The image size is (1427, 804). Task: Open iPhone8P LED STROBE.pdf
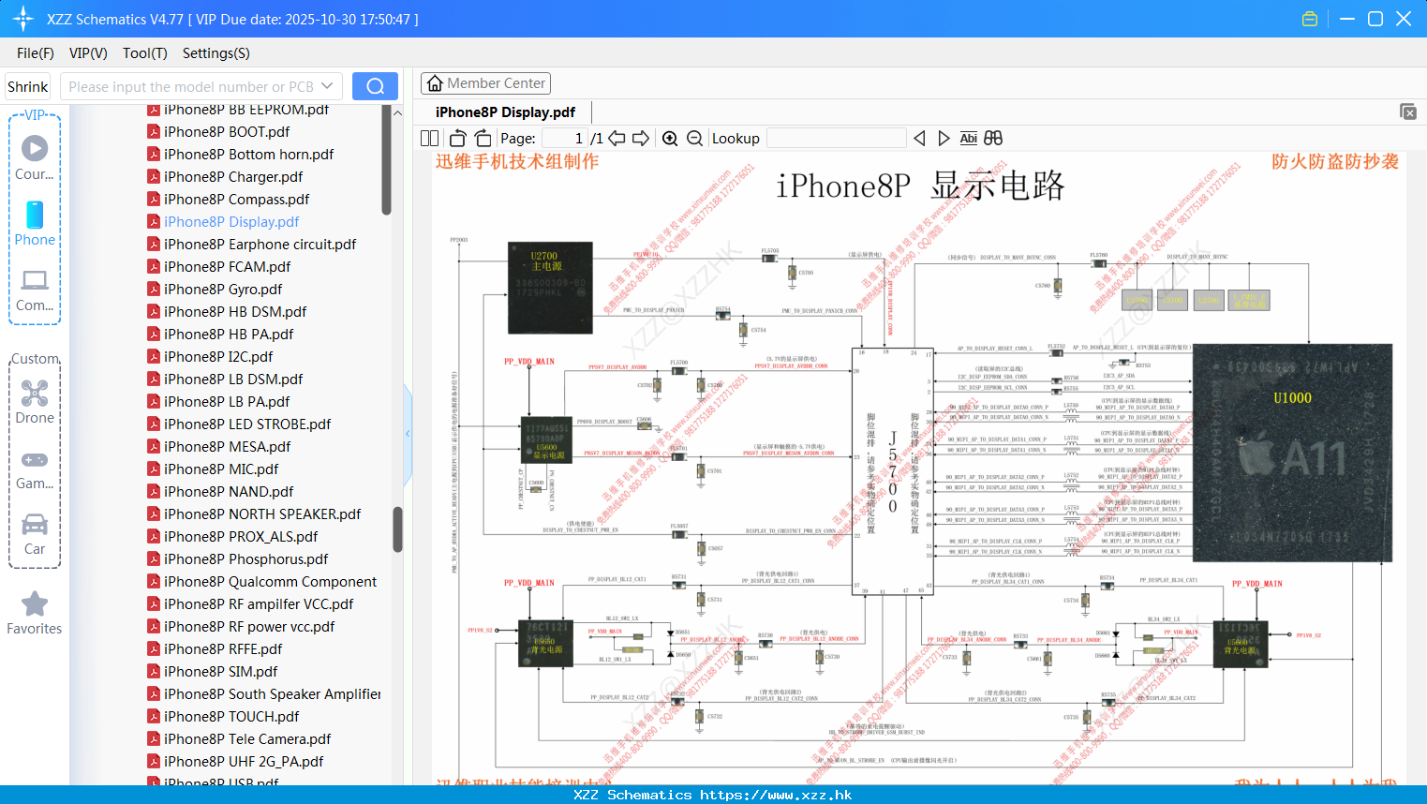pos(247,424)
